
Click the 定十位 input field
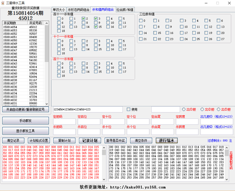(x=113, y=122)
